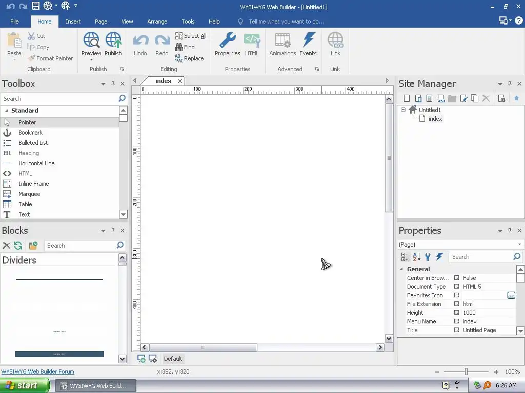Expand the Publish group dialog launcher

122,69
